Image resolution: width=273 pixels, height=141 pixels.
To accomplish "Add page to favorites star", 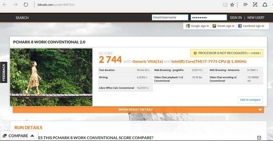I will coord(232,5).
